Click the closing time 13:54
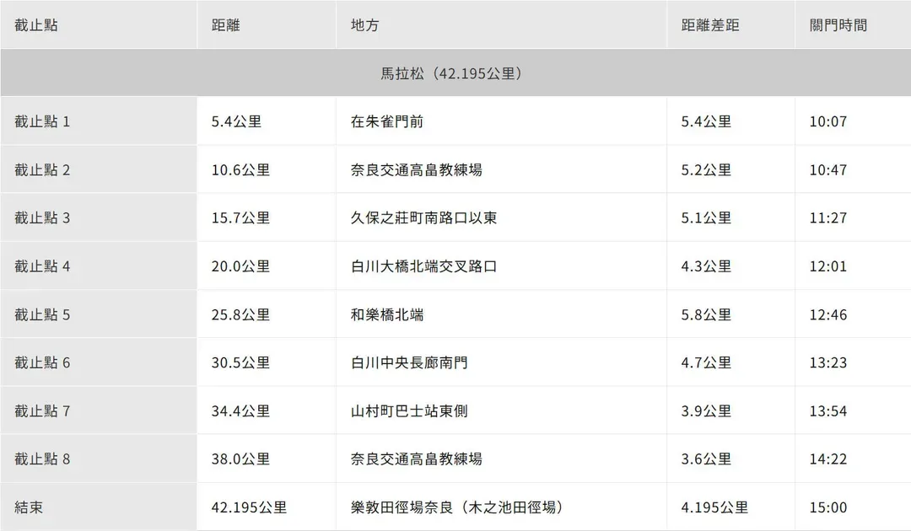This screenshot has height=531, width=911. click(x=828, y=410)
